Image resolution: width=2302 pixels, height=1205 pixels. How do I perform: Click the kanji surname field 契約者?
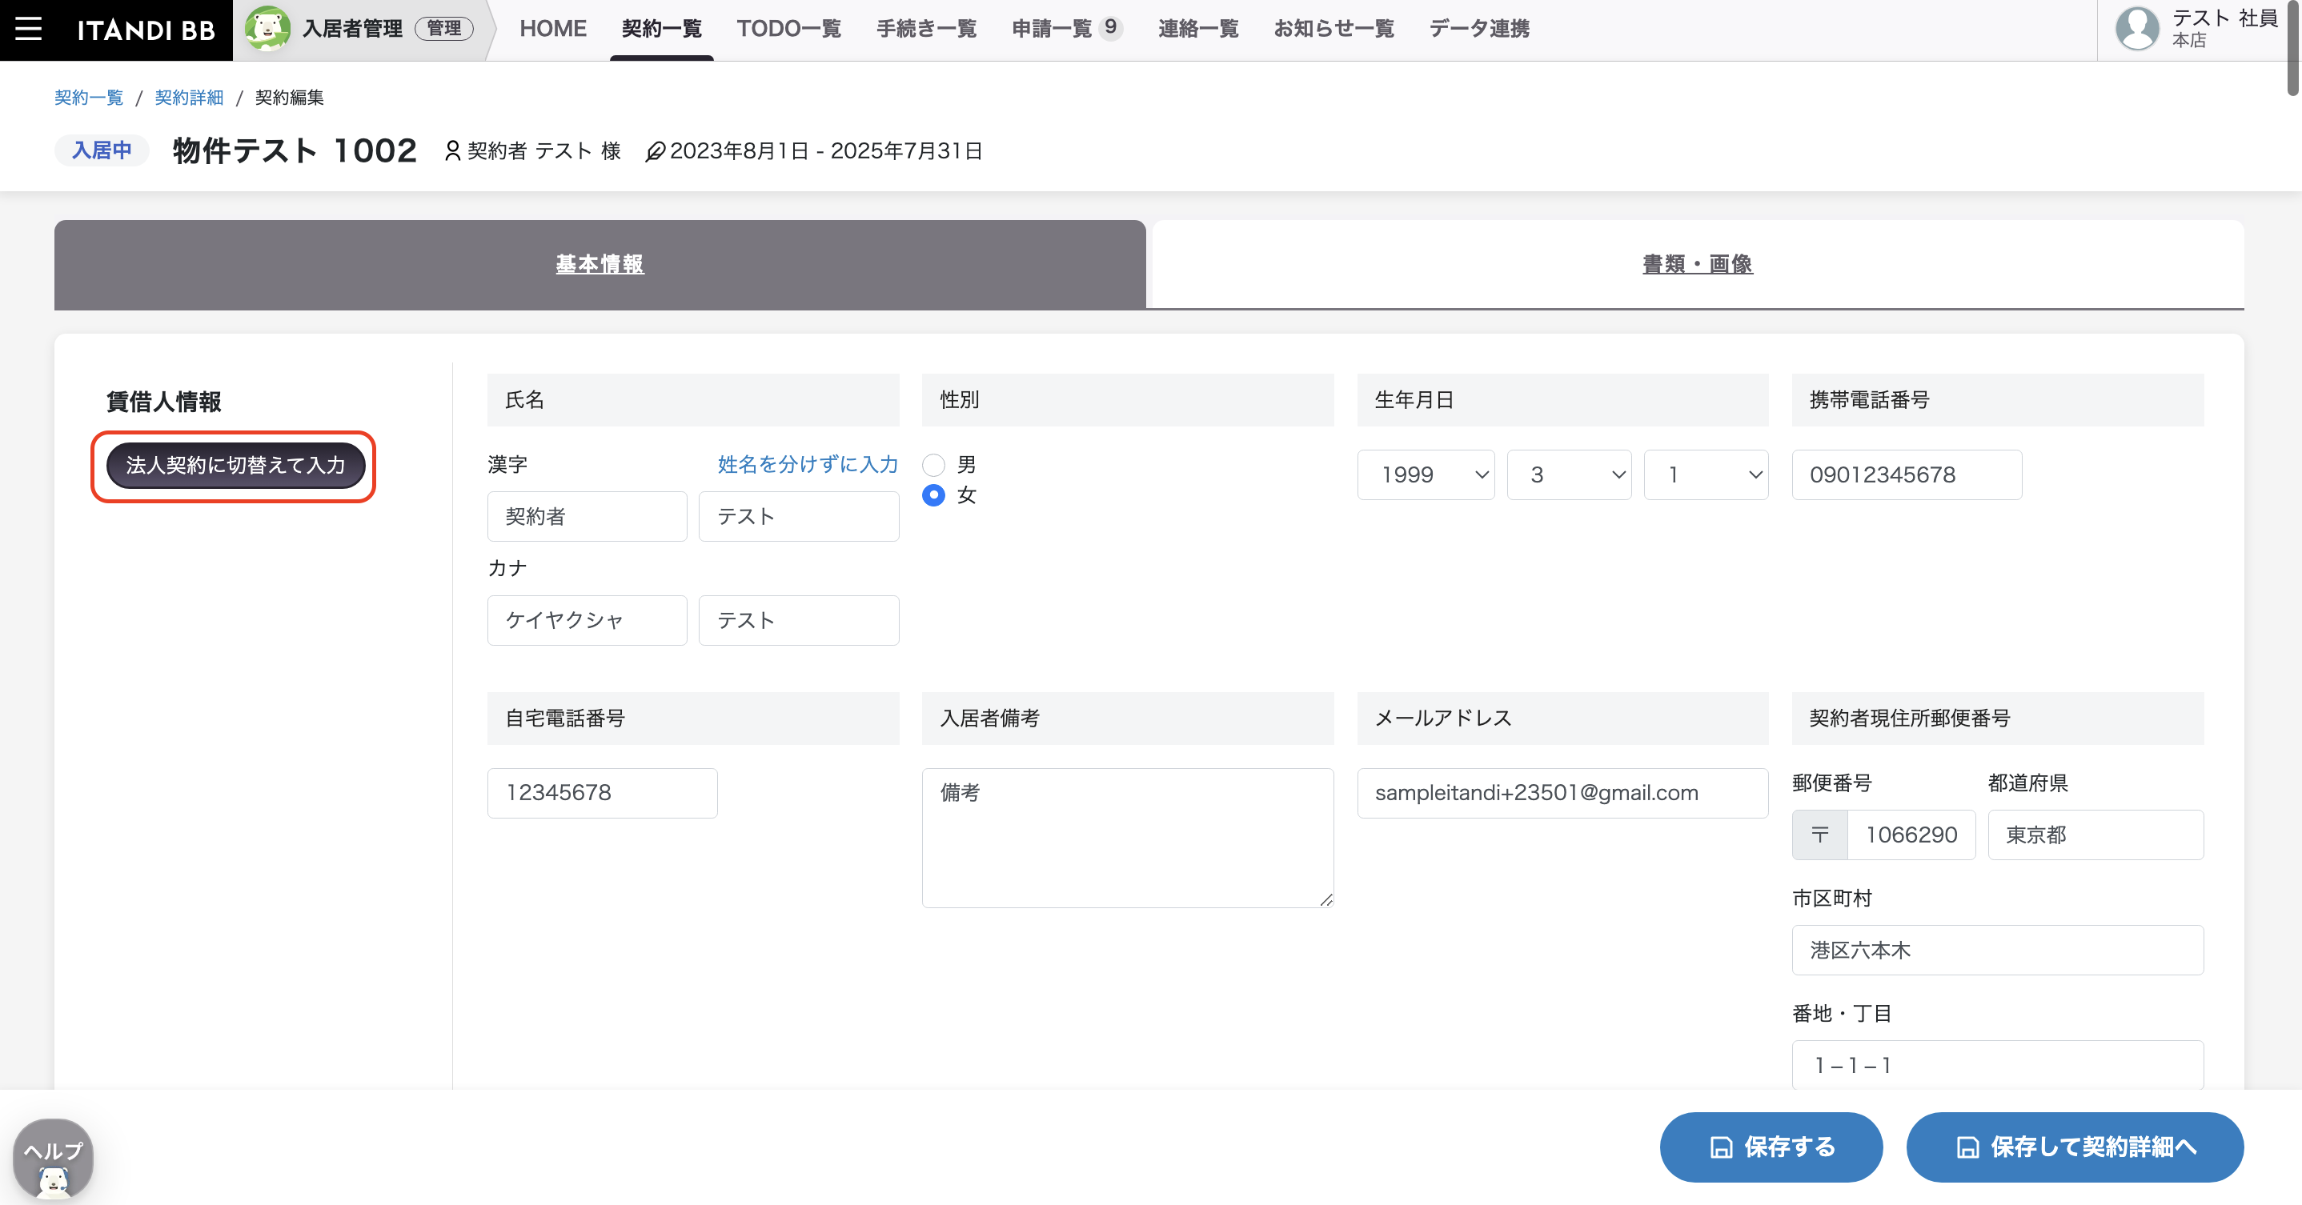(588, 516)
